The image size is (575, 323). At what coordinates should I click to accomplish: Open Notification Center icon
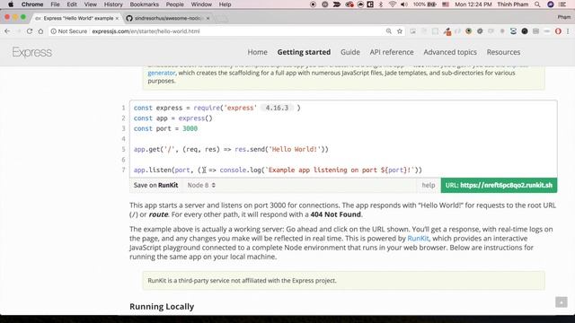562,4
